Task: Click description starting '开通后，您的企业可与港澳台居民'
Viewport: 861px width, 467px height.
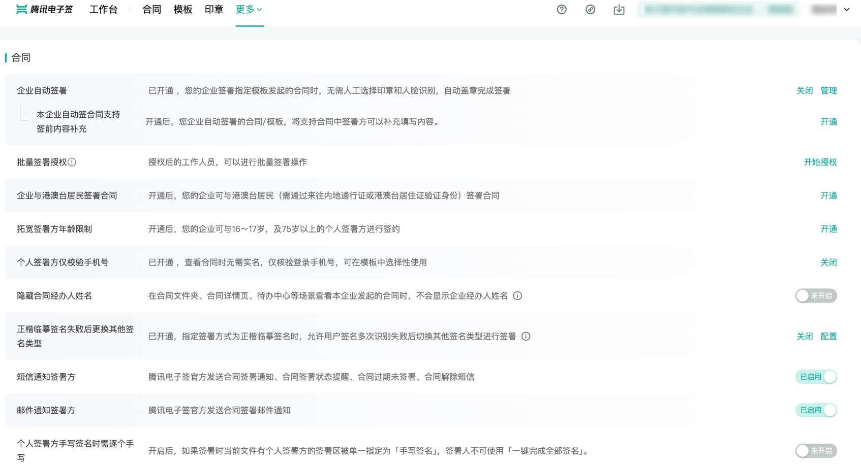Action: point(324,196)
